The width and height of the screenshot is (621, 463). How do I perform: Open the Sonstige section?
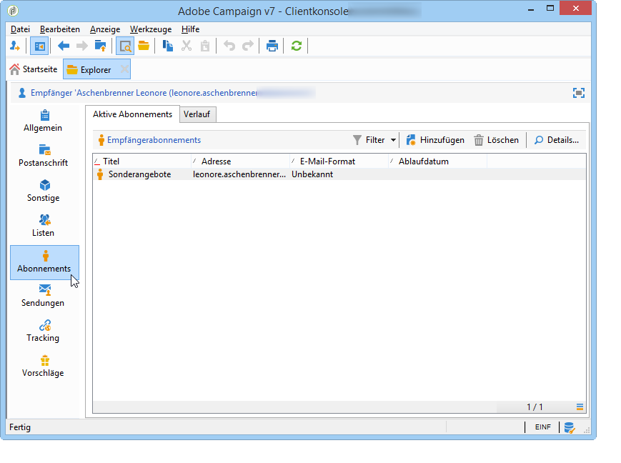pyautogui.click(x=43, y=191)
